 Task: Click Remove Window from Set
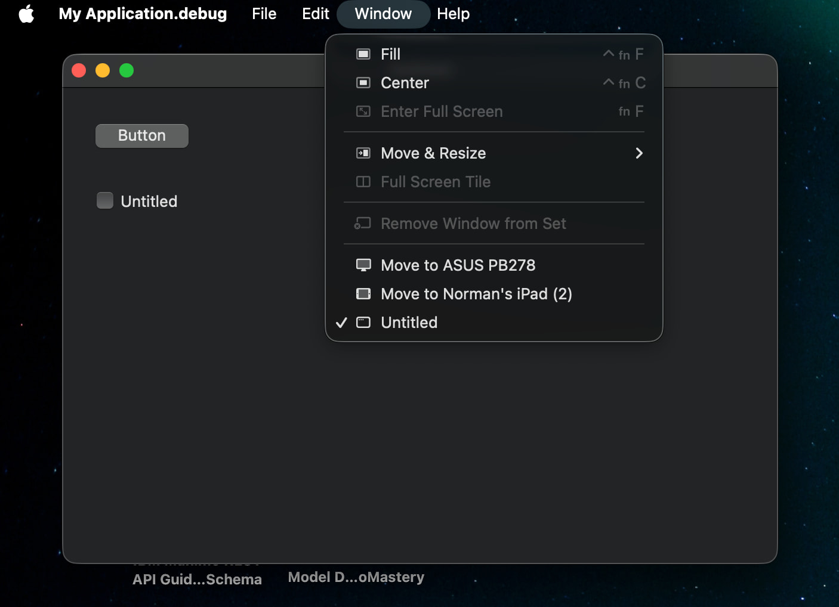(x=494, y=224)
